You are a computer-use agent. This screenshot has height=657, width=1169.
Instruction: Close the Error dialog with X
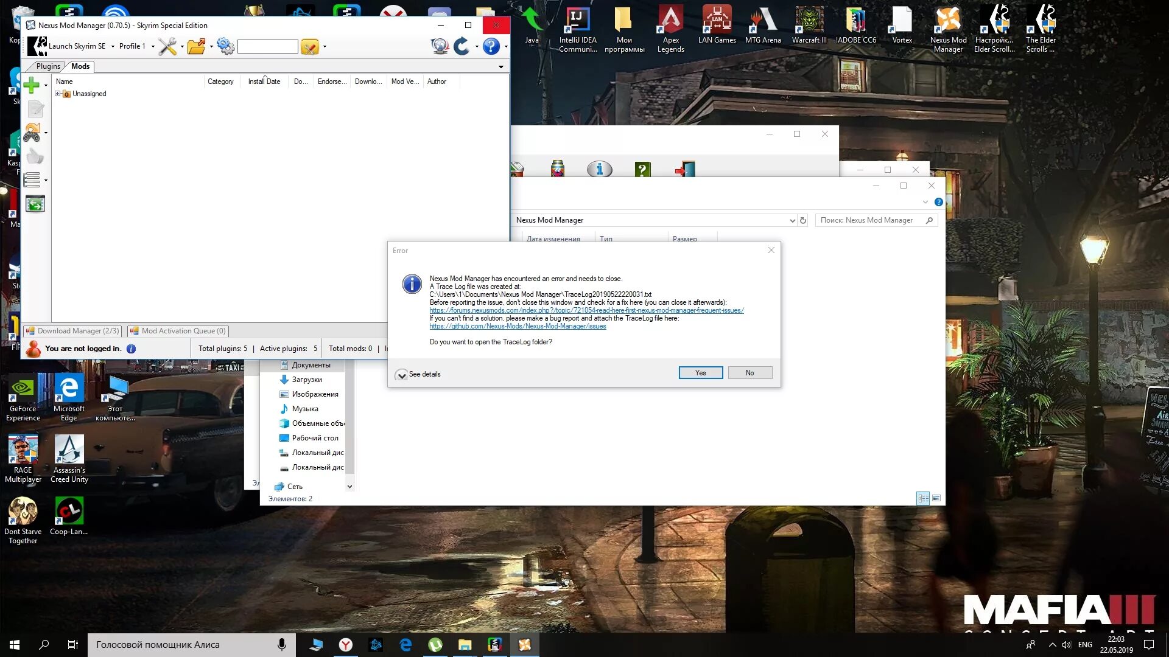(771, 250)
